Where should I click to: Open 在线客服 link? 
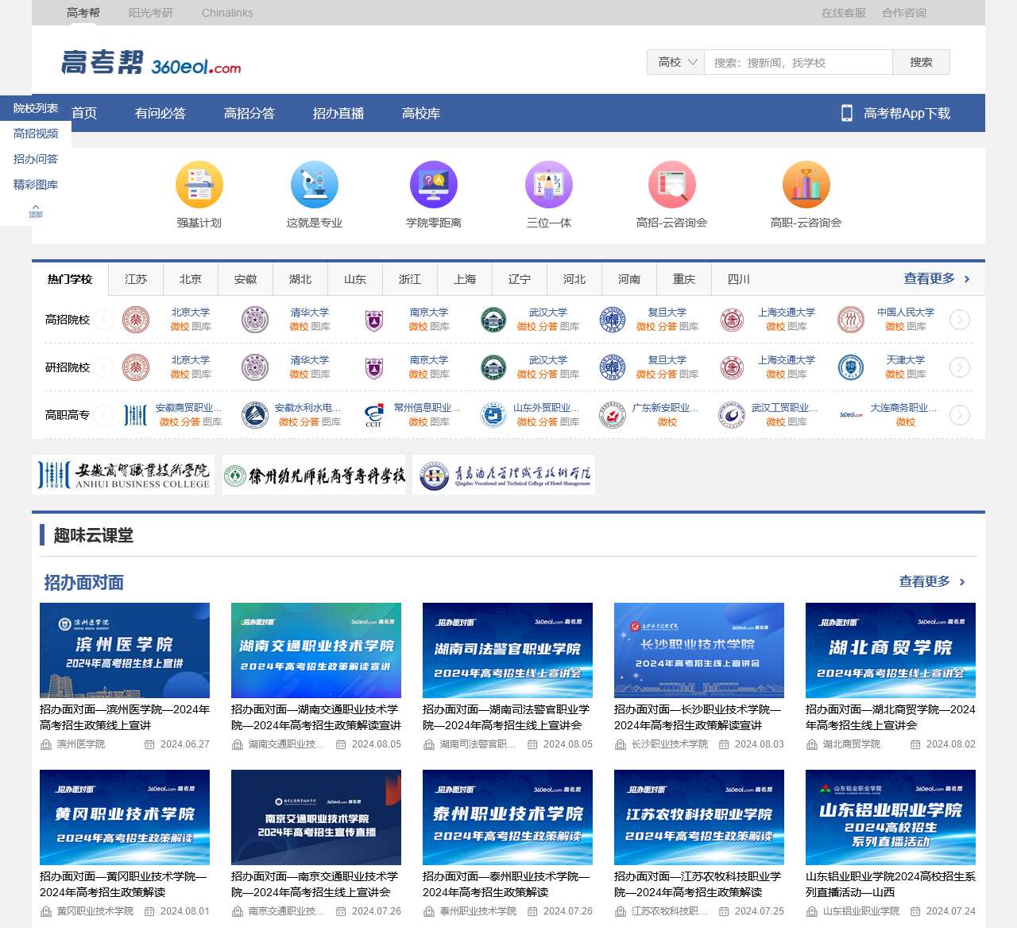click(844, 13)
